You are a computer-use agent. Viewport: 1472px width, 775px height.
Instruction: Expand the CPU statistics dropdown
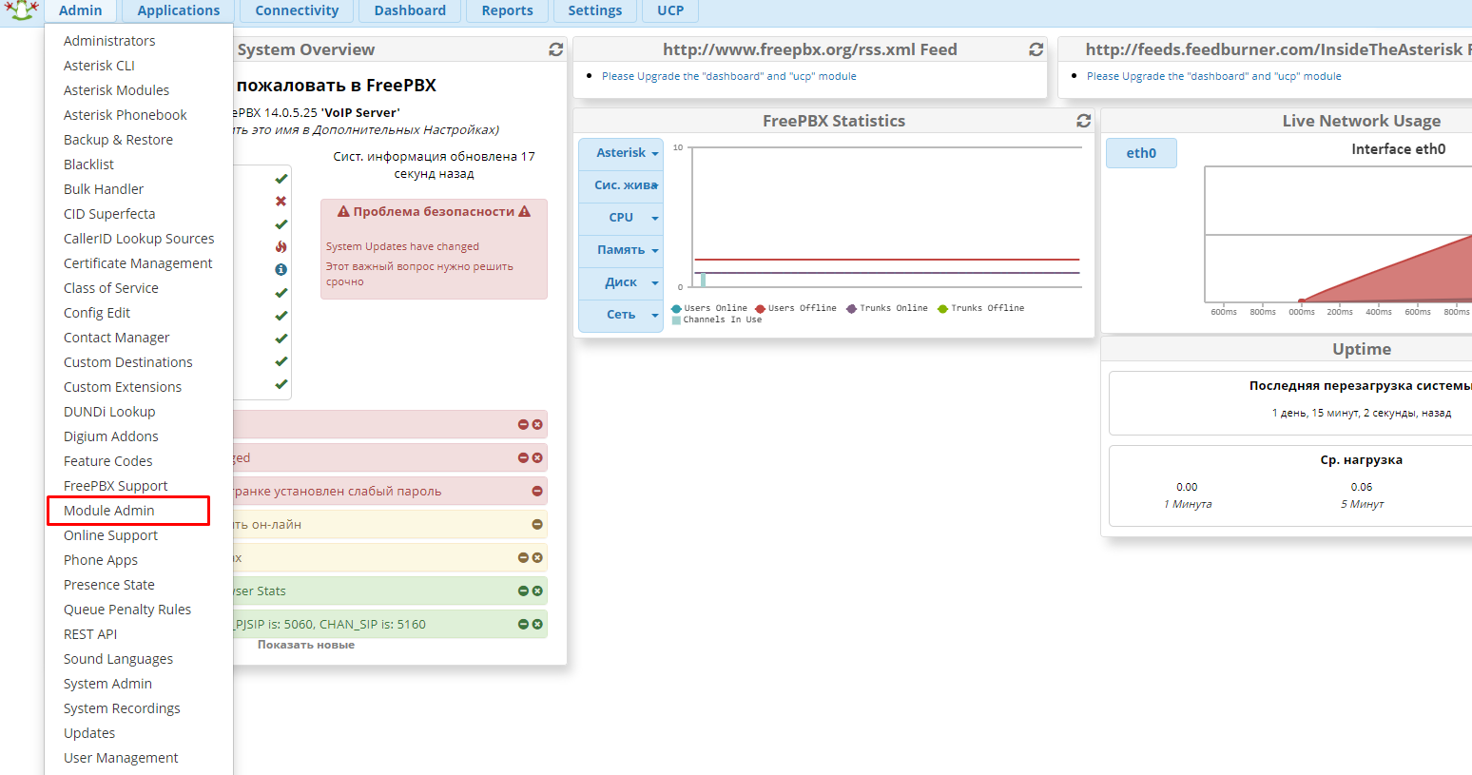point(621,218)
